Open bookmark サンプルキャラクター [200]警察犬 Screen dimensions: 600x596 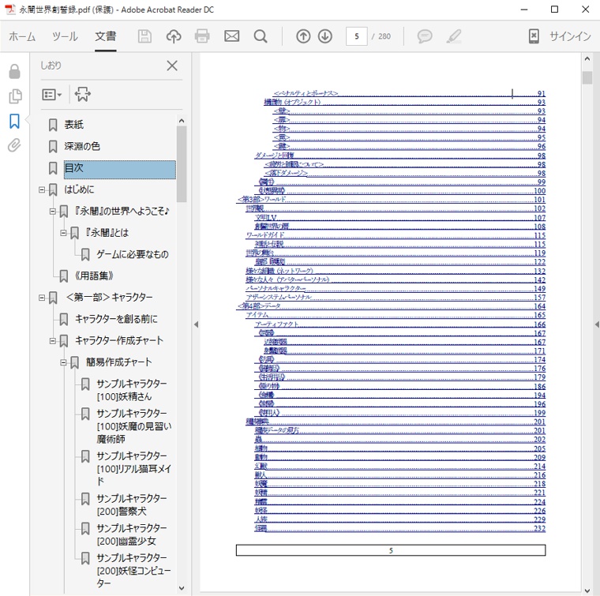(x=132, y=505)
